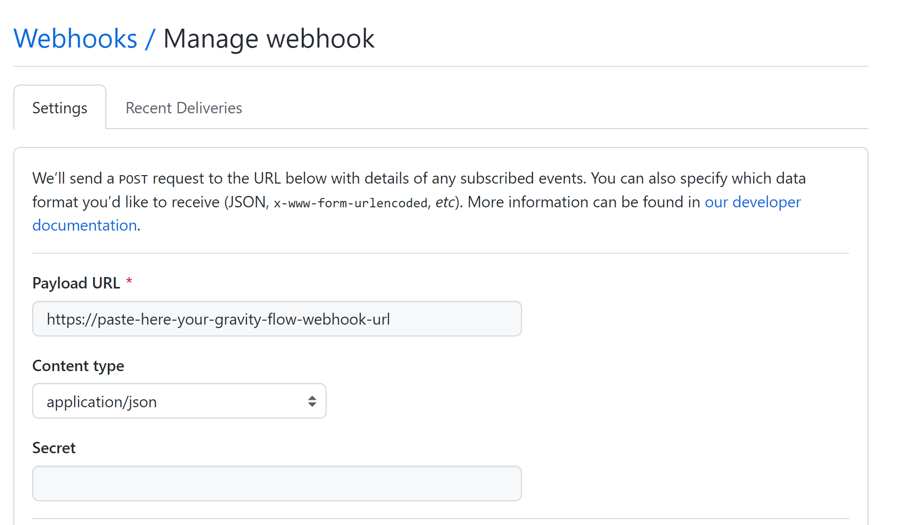The width and height of the screenshot is (910, 525).
Task: Open our developer documentation link
Action: tap(753, 202)
